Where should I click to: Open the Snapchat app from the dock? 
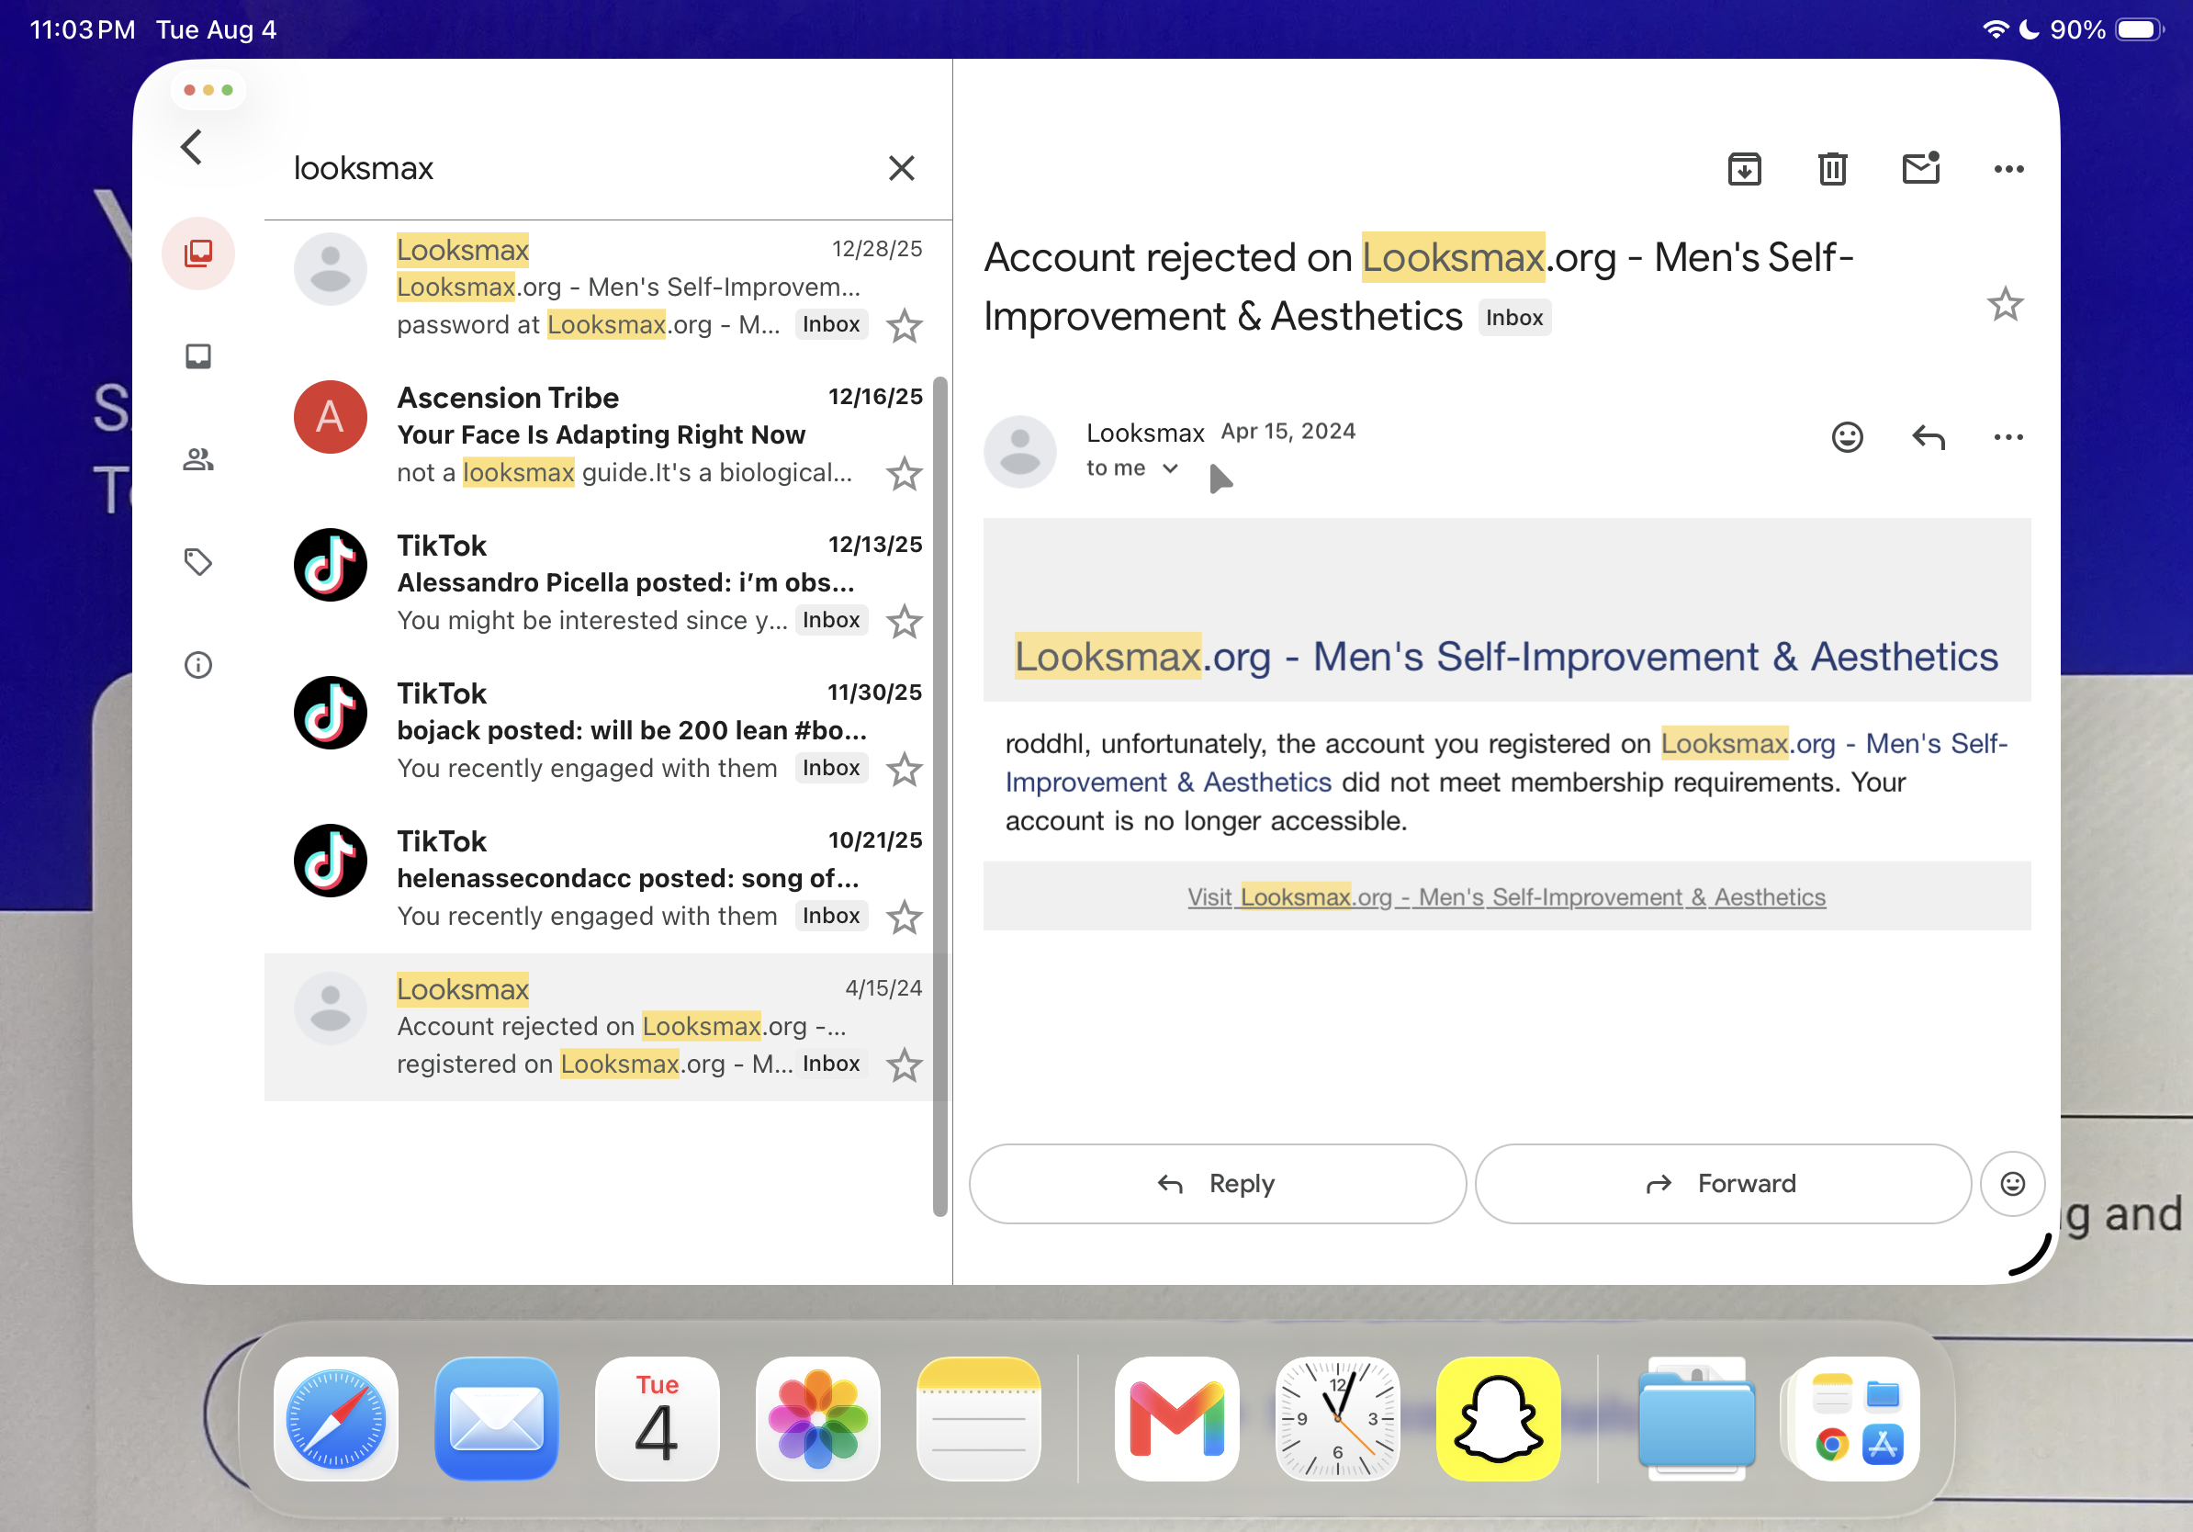1498,1418
